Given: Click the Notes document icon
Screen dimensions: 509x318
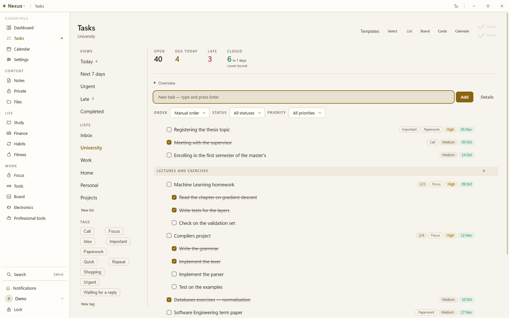Looking at the screenshot, I should (9, 80).
